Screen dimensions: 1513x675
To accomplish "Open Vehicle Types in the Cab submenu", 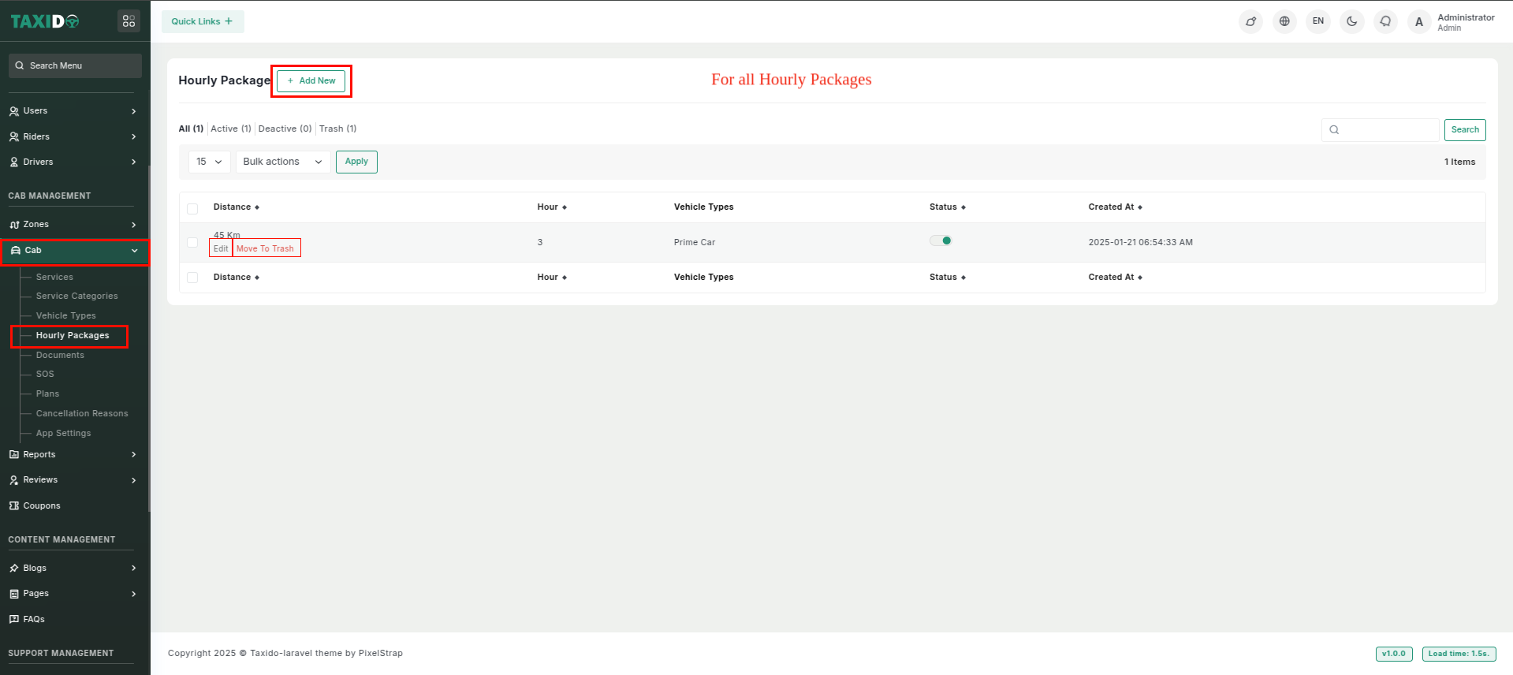I will coord(65,315).
